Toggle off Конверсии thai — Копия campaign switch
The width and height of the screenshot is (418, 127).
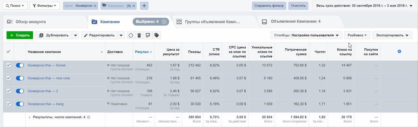click(x=20, y=65)
